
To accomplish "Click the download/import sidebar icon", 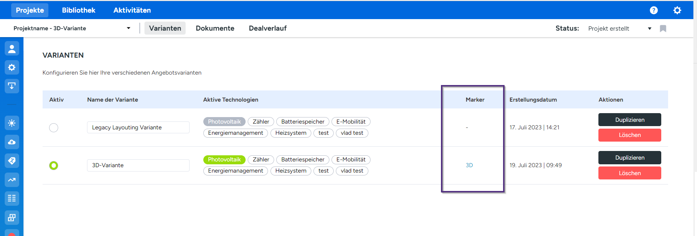I will 12,86.
